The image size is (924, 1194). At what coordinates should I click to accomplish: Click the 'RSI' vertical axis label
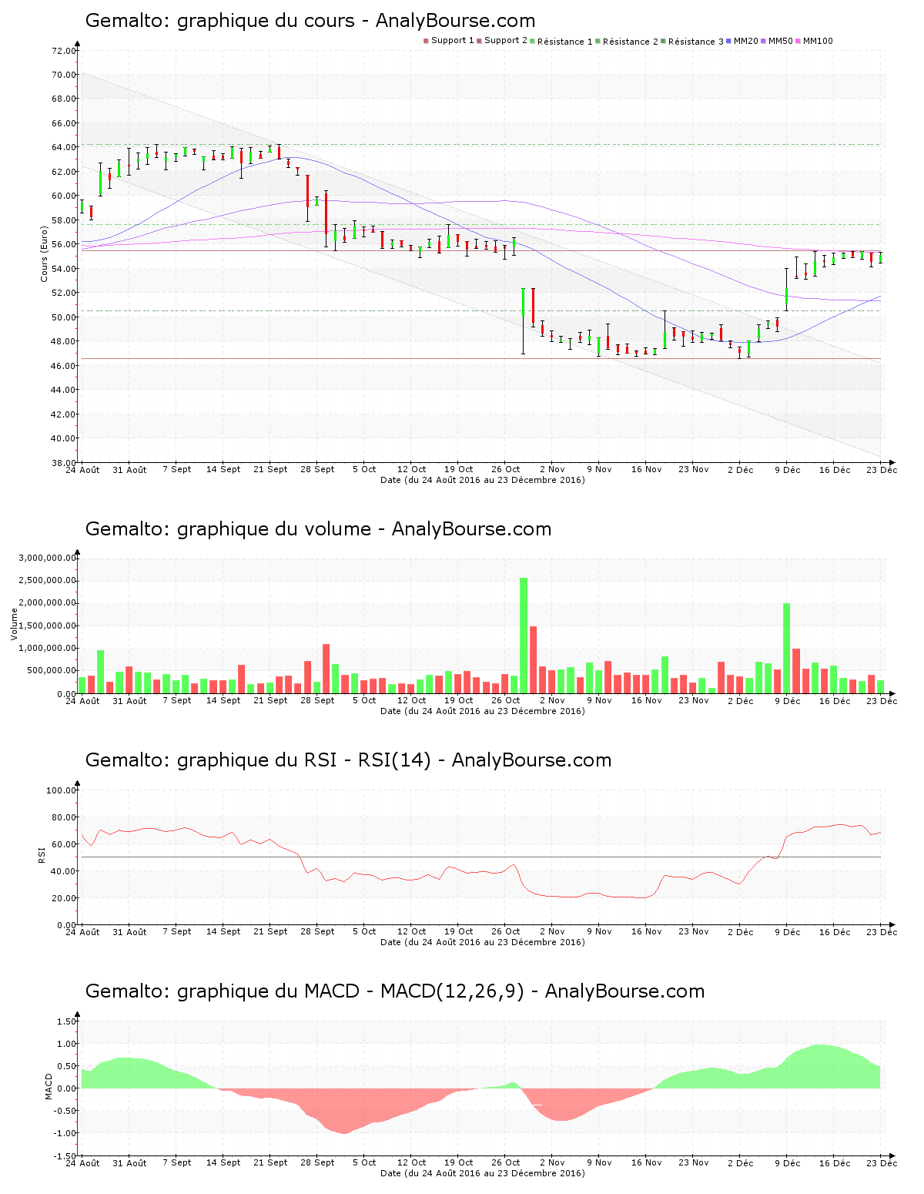(x=42, y=854)
